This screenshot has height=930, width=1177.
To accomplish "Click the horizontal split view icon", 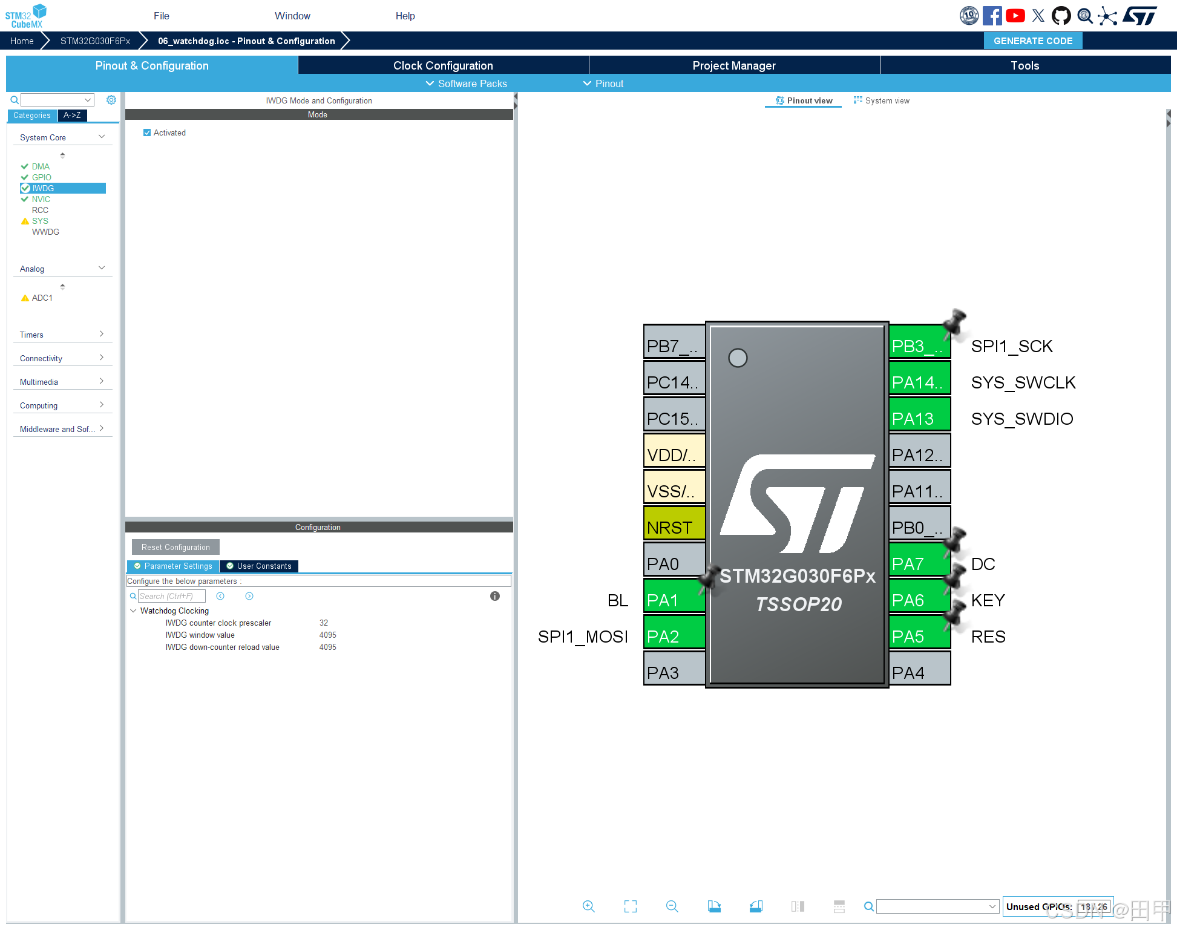I will click(839, 906).
